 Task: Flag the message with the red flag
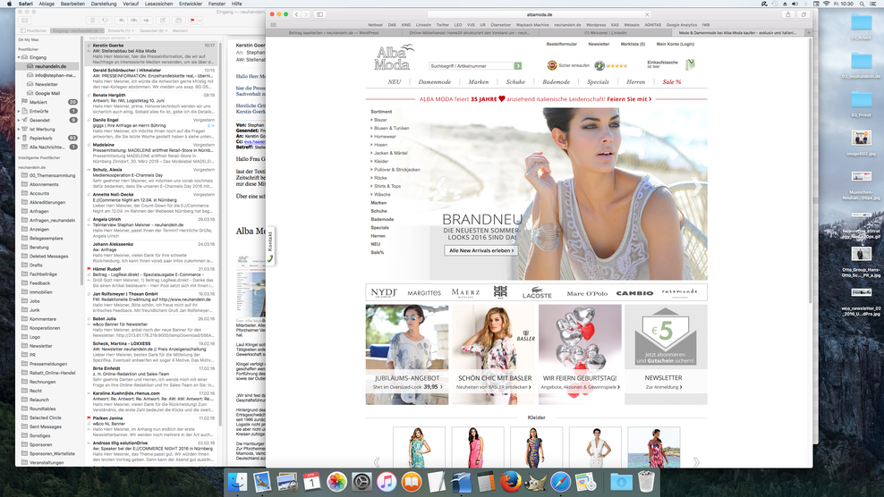click(192, 21)
